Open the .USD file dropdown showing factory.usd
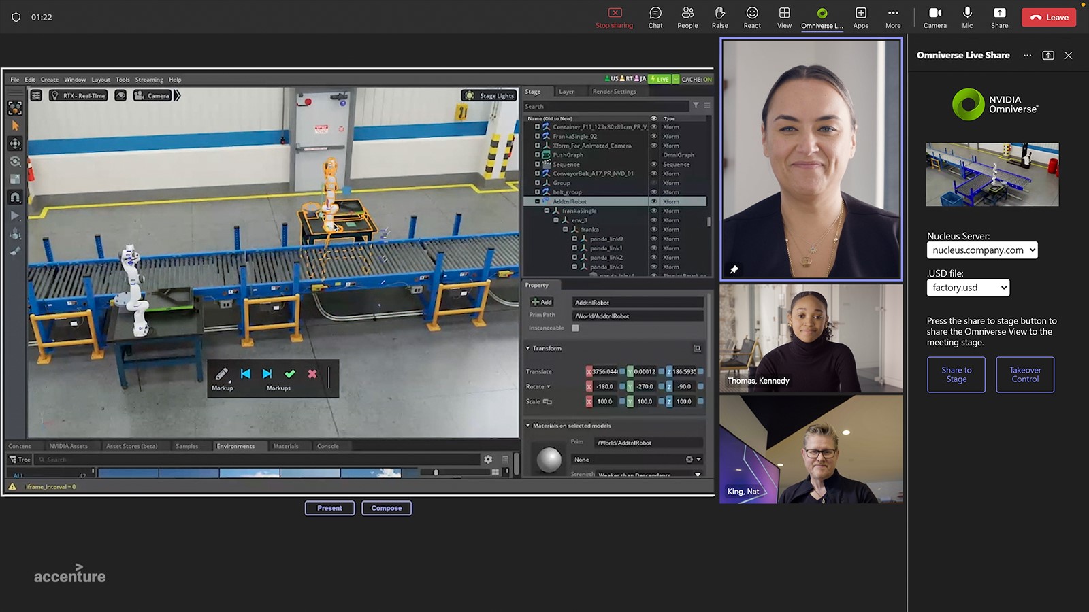This screenshot has height=612, width=1089. pos(967,287)
